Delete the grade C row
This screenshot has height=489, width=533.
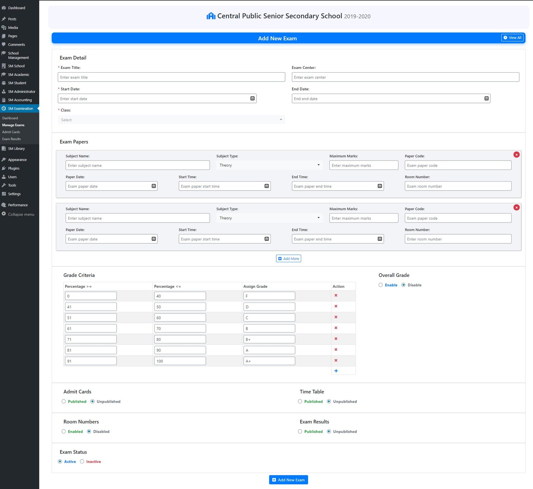click(336, 317)
